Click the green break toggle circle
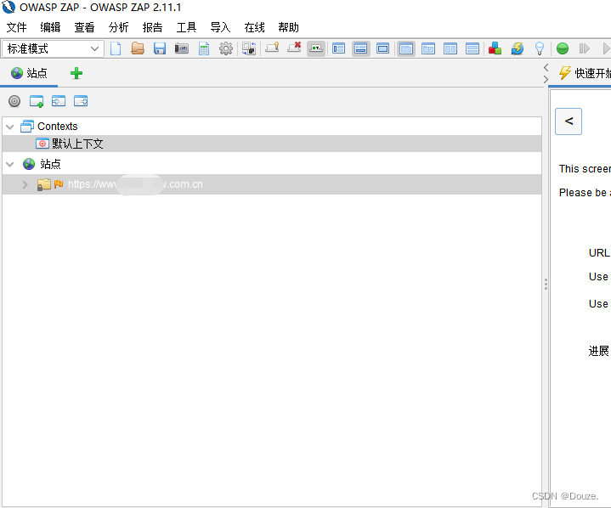The width and height of the screenshot is (611, 508). 563,48
